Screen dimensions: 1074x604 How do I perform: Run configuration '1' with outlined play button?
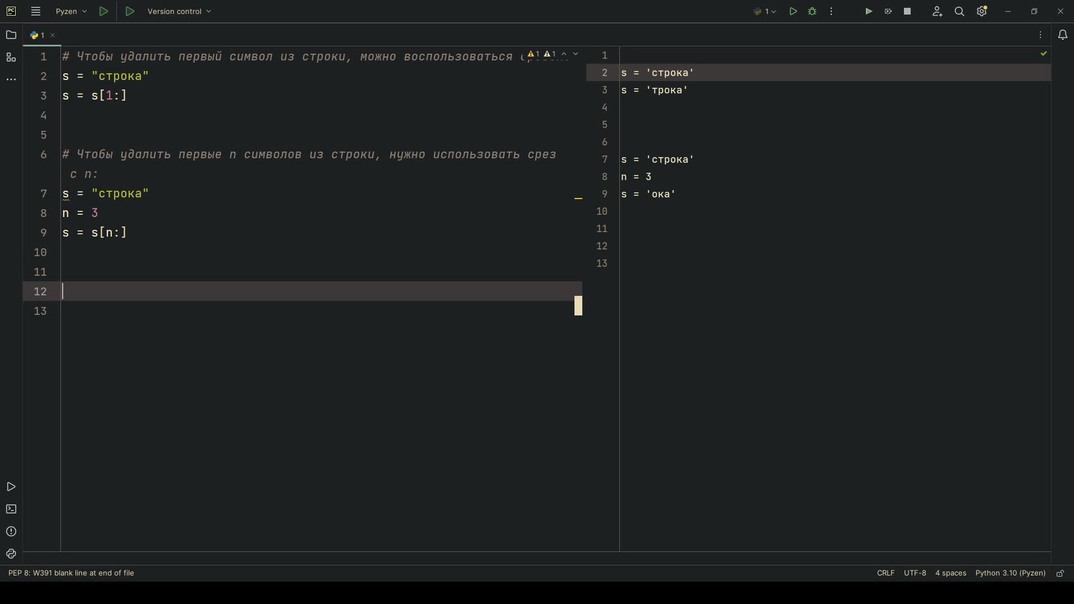click(x=793, y=11)
